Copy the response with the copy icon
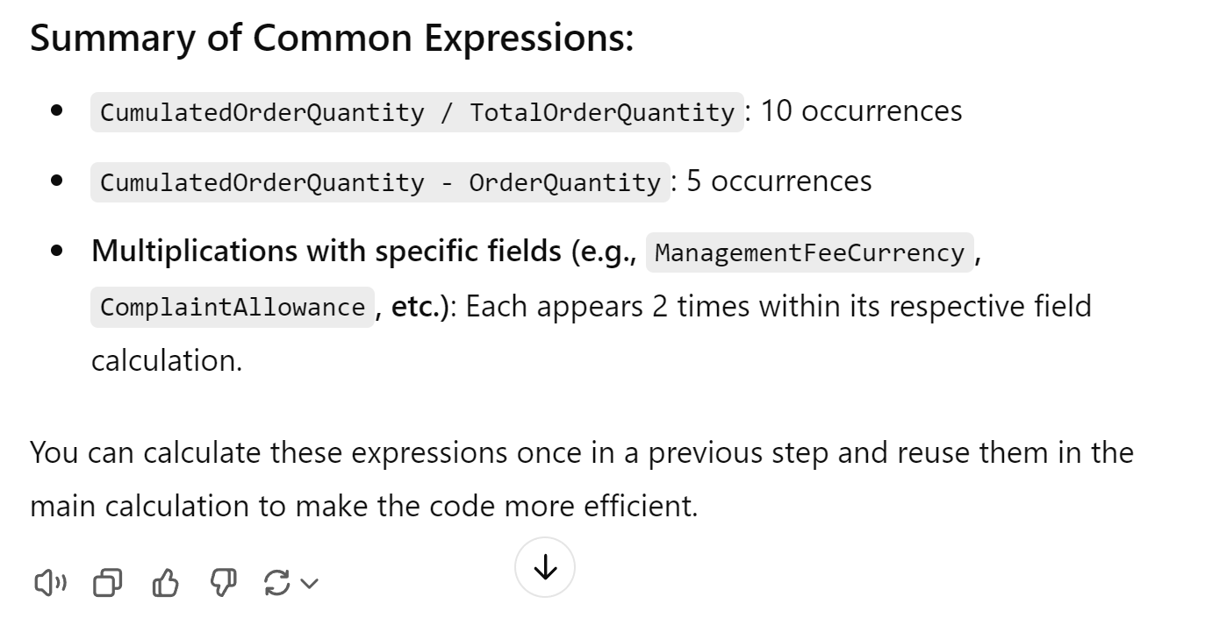1212x625 pixels. 108,583
